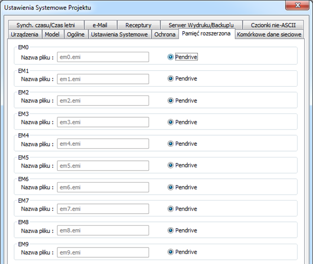Click the em6.emi file name field
This screenshot has width=313, height=264.
(x=103, y=187)
